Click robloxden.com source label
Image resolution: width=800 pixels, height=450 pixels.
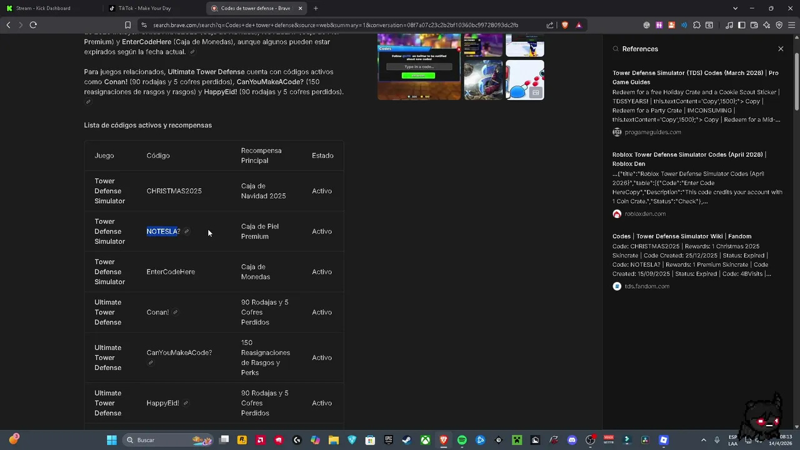pos(645,214)
